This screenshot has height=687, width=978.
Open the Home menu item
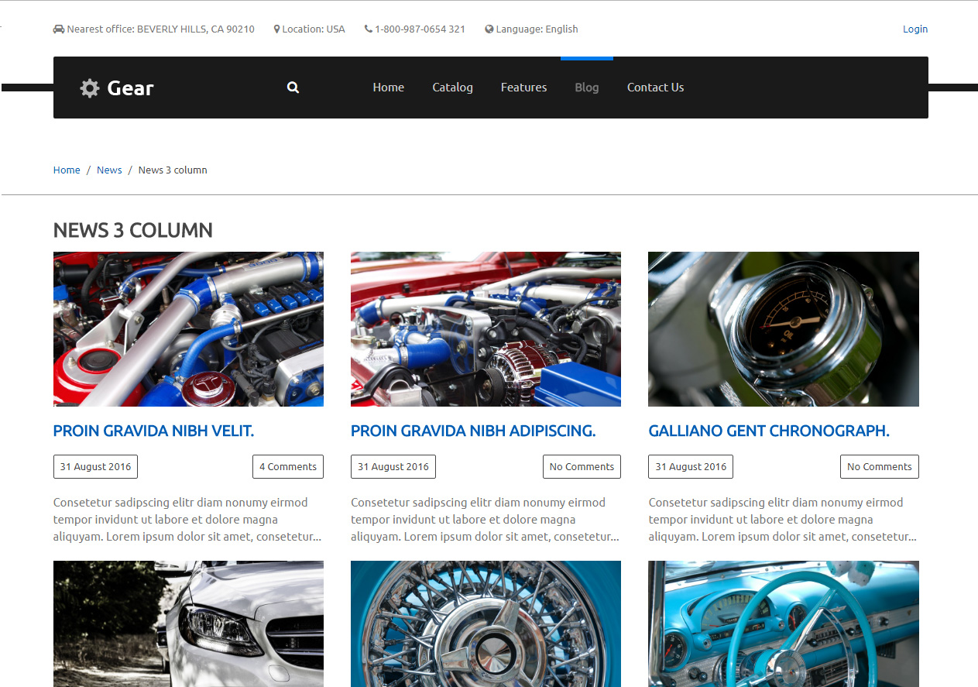[388, 88]
